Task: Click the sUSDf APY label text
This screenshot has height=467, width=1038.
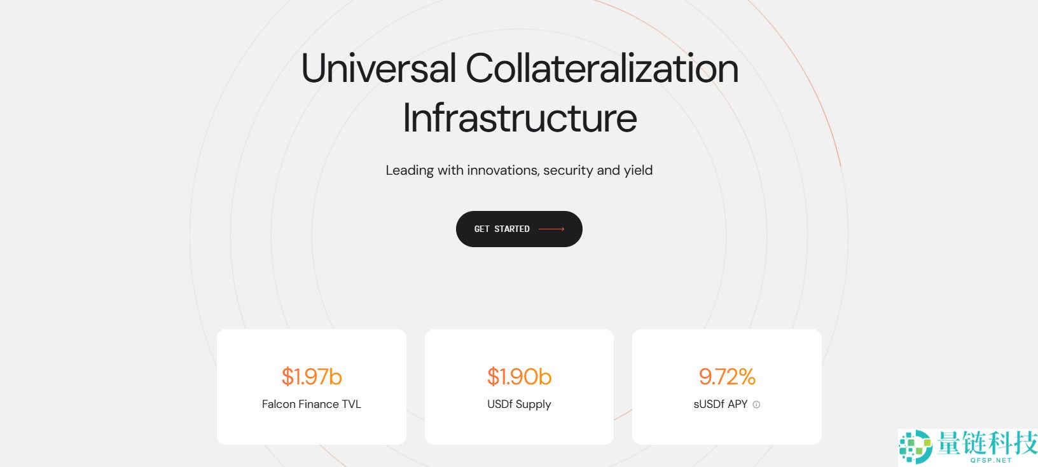Action: click(x=721, y=404)
